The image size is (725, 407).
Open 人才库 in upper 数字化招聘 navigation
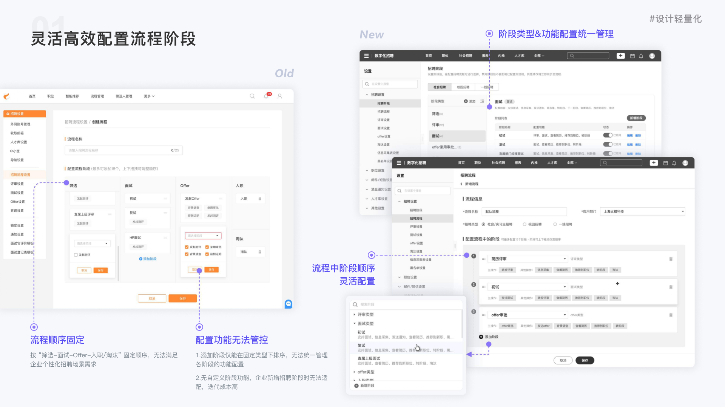click(519, 56)
